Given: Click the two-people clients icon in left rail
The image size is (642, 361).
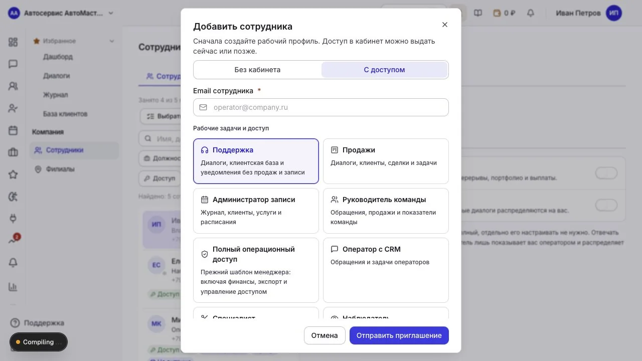Looking at the screenshot, I should [x=13, y=86].
